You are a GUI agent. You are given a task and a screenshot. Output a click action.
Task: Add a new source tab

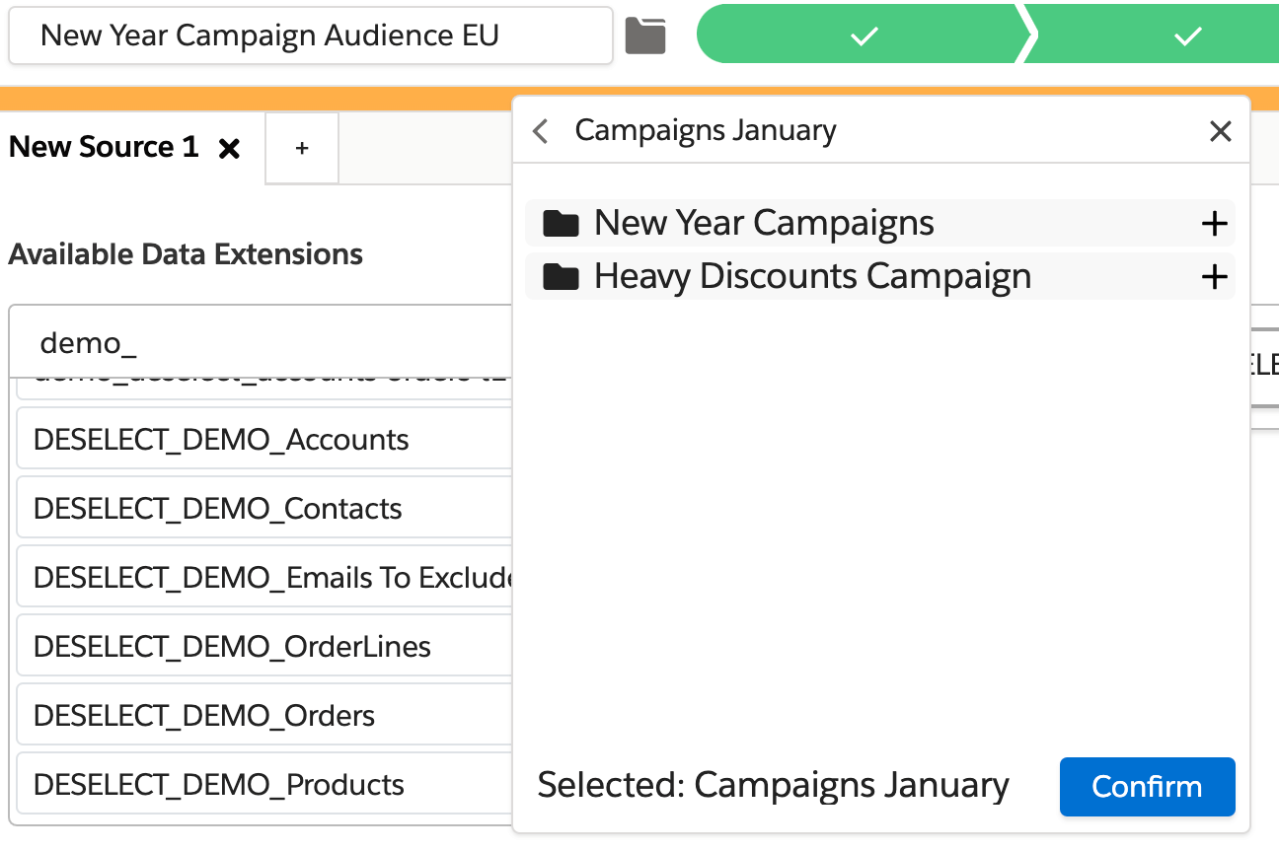click(302, 148)
